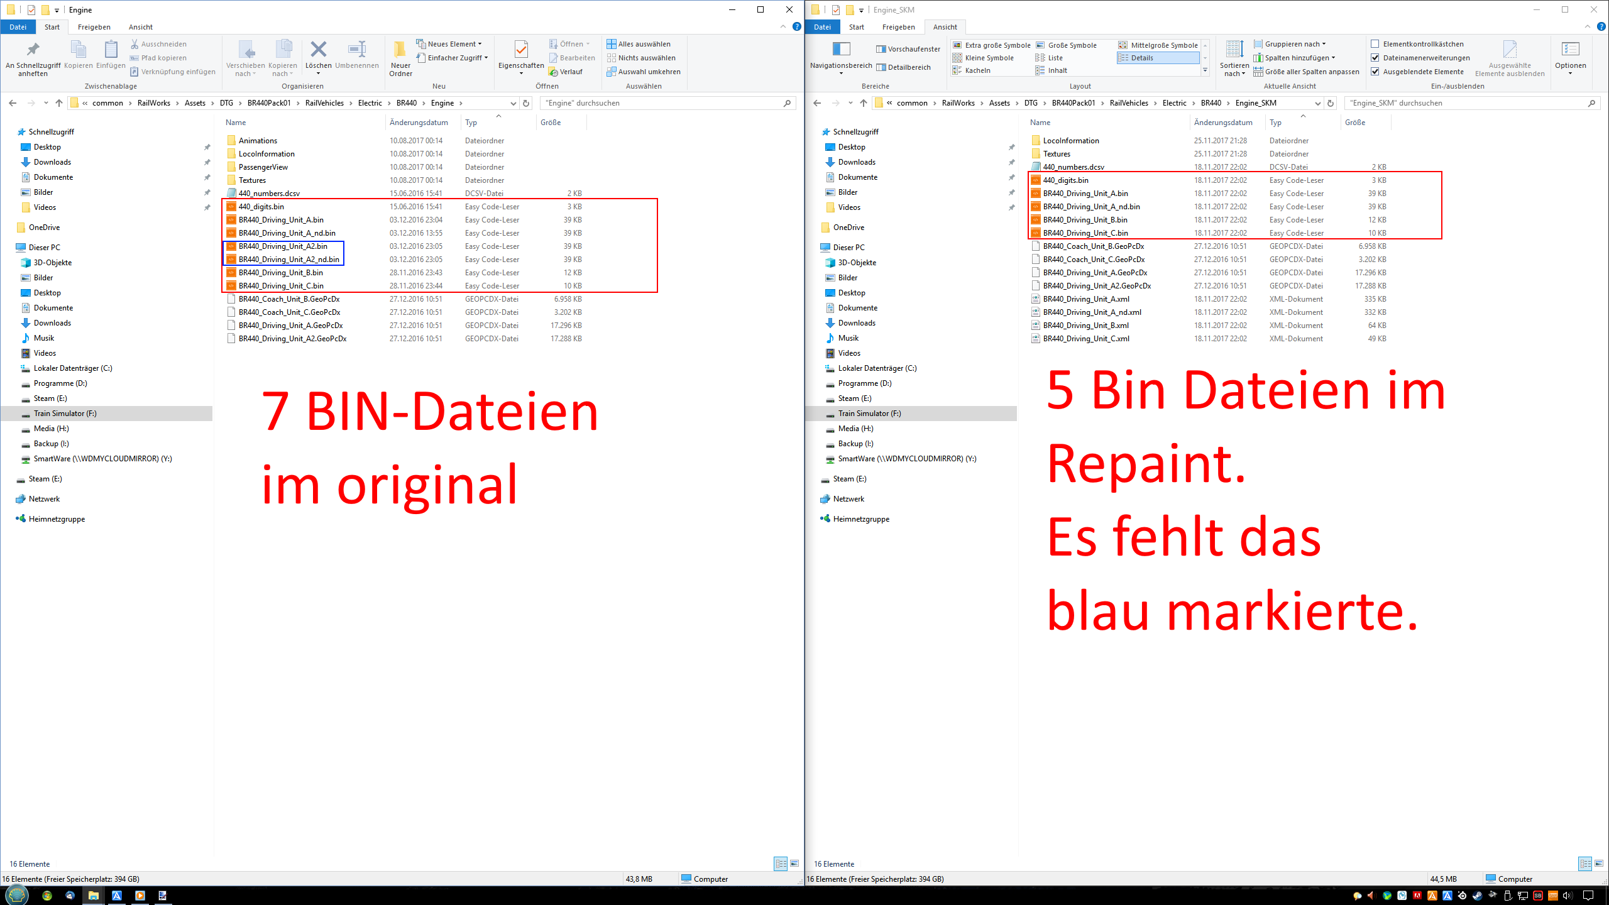Switch to the Freigeben tab in Engine window
The image size is (1609, 905).
[x=94, y=27]
